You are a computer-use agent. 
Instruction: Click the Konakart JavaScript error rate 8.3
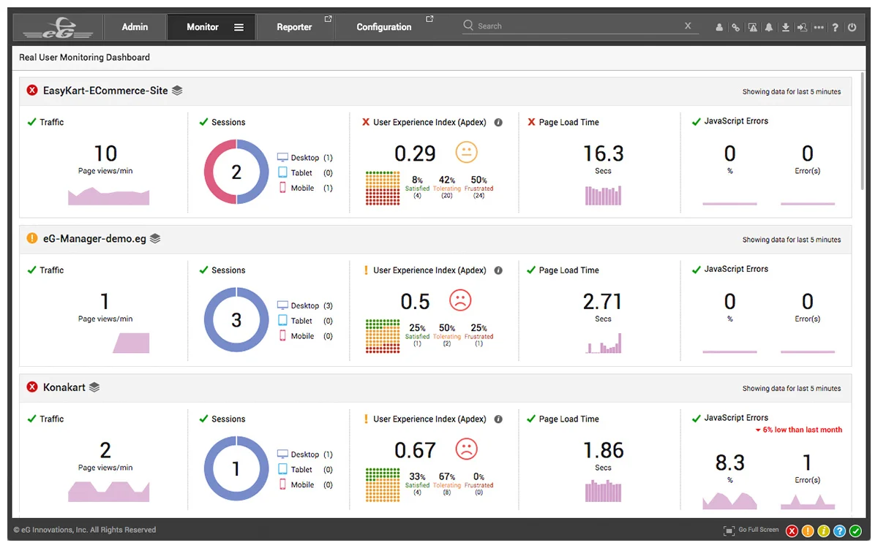coord(729,463)
